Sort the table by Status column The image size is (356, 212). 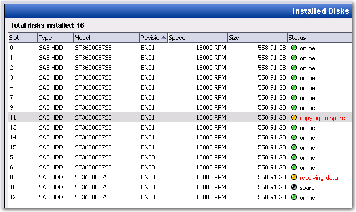coord(319,38)
